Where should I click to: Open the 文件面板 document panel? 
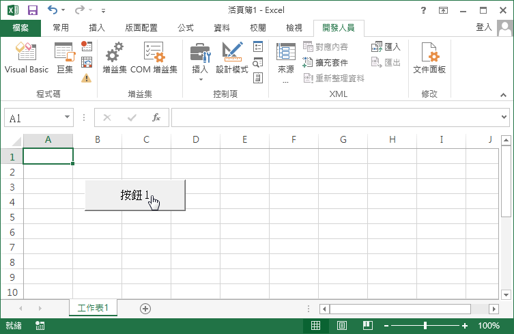tap(429, 58)
